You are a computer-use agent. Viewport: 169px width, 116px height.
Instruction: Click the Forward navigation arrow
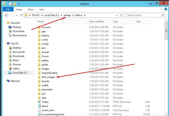click(12, 15)
